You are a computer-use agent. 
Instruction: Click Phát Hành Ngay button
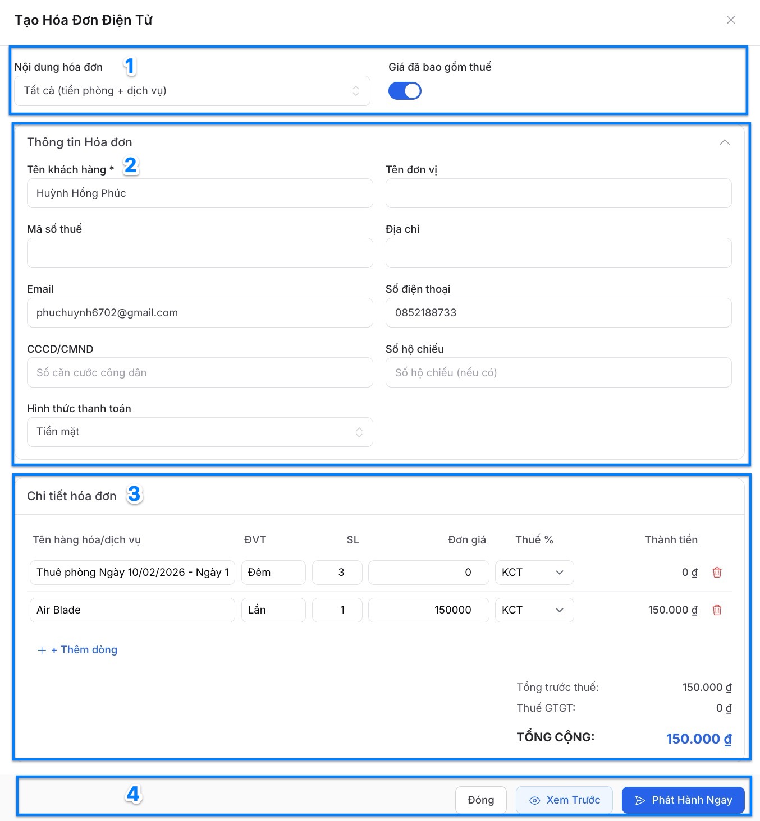tap(683, 800)
